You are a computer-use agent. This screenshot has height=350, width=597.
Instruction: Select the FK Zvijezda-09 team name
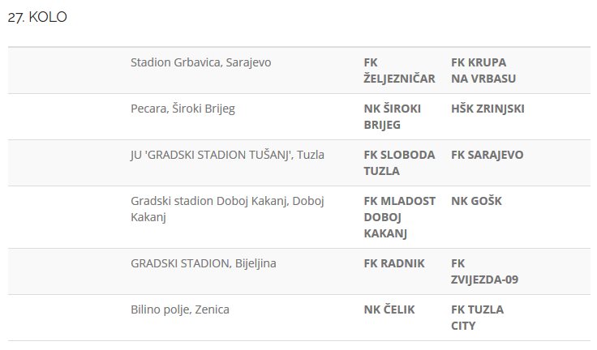pos(484,271)
